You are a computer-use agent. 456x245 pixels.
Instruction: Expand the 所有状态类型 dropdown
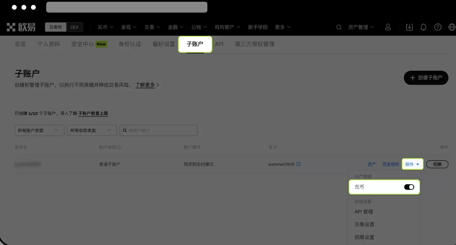pyautogui.click(x=92, y=130)
